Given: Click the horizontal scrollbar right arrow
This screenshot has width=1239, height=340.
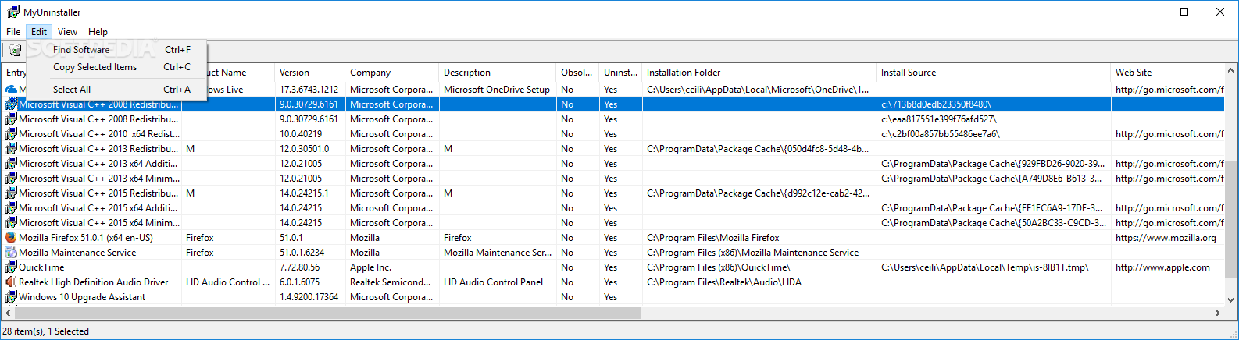Looking at the screenshot, I should (1218, 313).
